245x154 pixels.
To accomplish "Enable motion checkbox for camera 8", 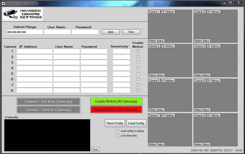I will coord(138,90).
